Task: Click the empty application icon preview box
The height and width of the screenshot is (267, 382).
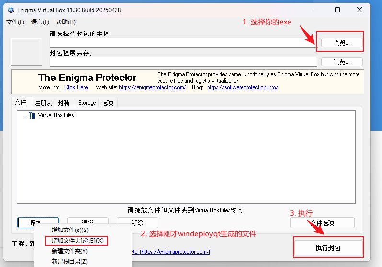Action: tap(26, 52)
